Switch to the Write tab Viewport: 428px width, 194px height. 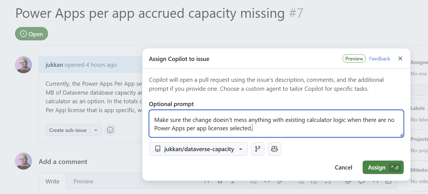pyautogui.click(x=52, y=181)
